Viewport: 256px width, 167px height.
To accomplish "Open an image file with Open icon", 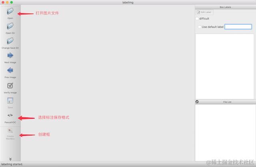I will pos(10,11).
